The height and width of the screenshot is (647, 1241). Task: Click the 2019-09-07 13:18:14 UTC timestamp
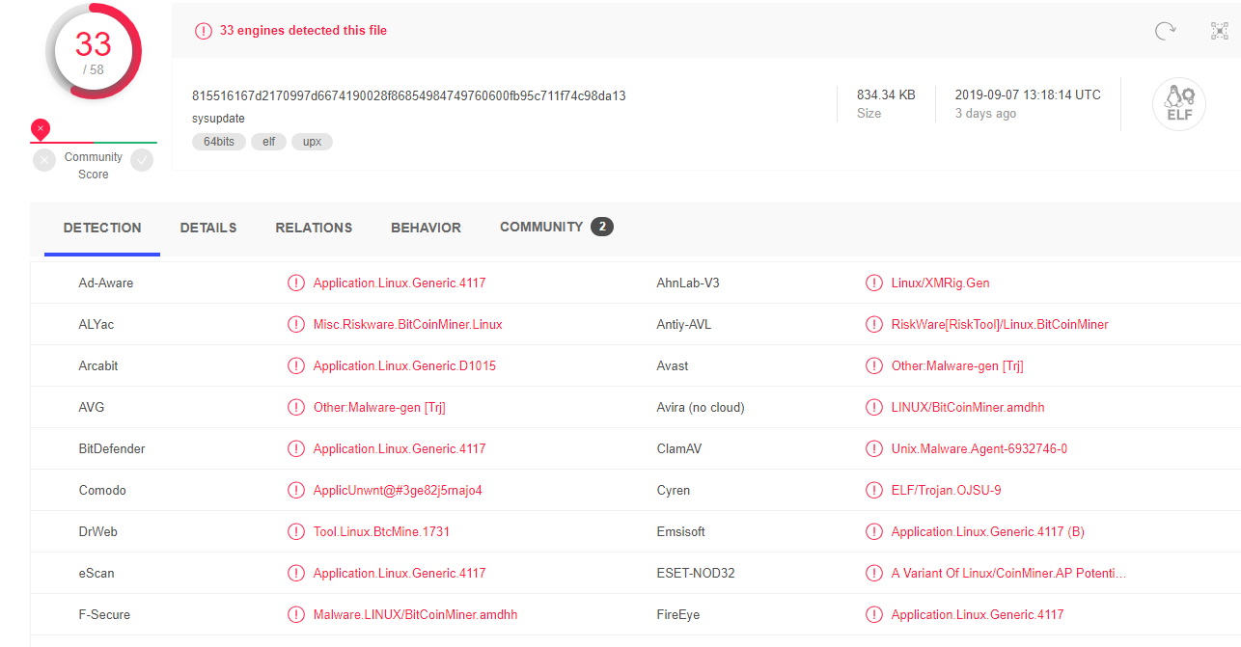click(1028, 94)
